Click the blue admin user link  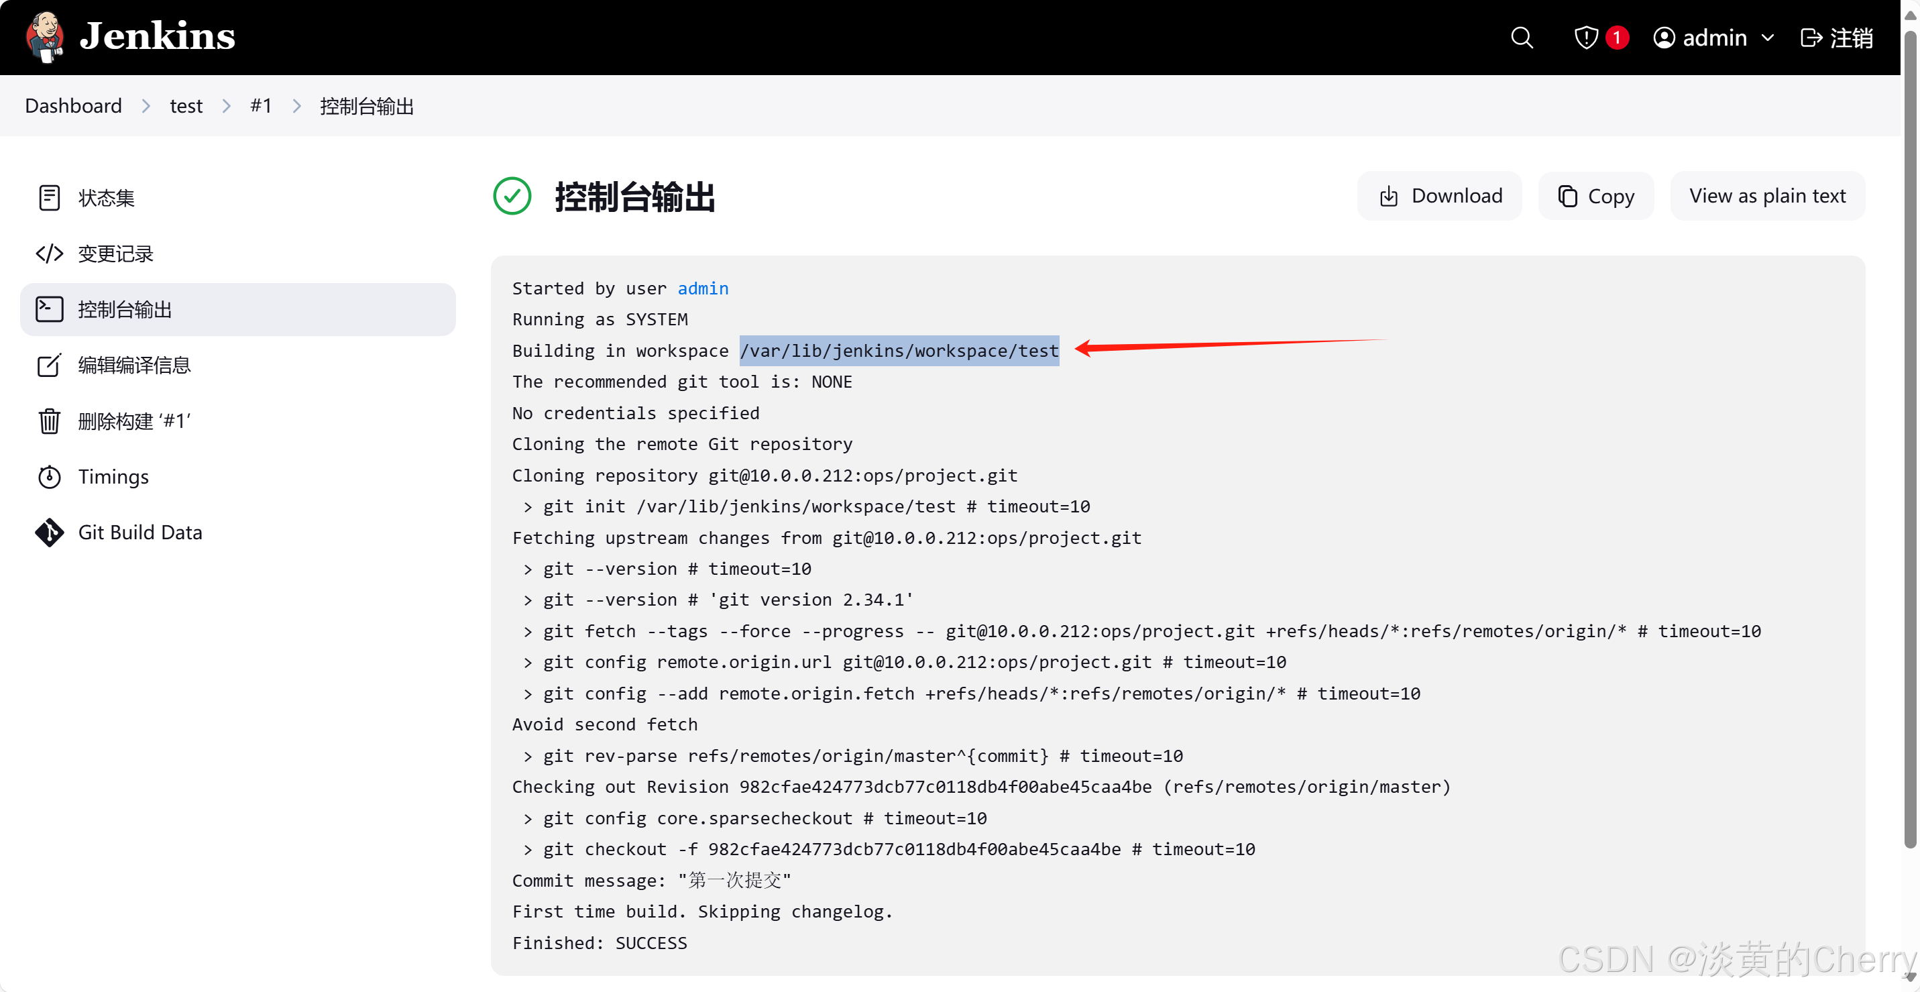(702, 288)
